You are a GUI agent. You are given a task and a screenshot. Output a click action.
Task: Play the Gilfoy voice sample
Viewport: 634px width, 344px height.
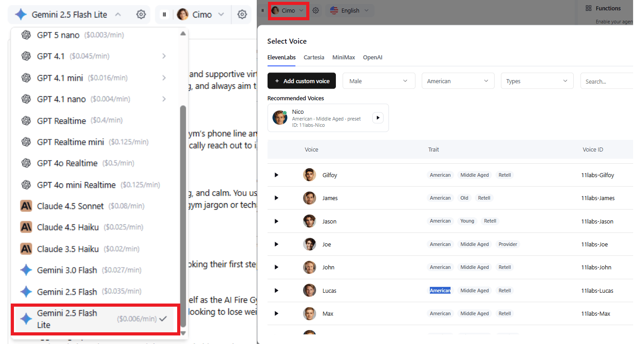pyautogui.click(x=277, y=175)
